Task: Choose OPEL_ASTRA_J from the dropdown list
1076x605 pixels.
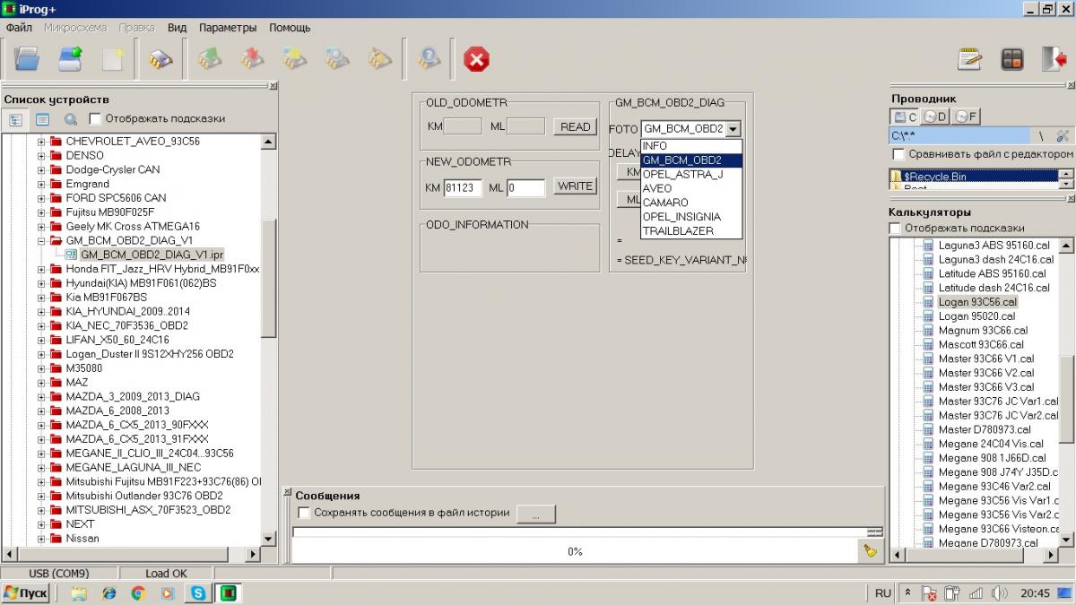Action: pyautogui.click(x=691, y=174)
